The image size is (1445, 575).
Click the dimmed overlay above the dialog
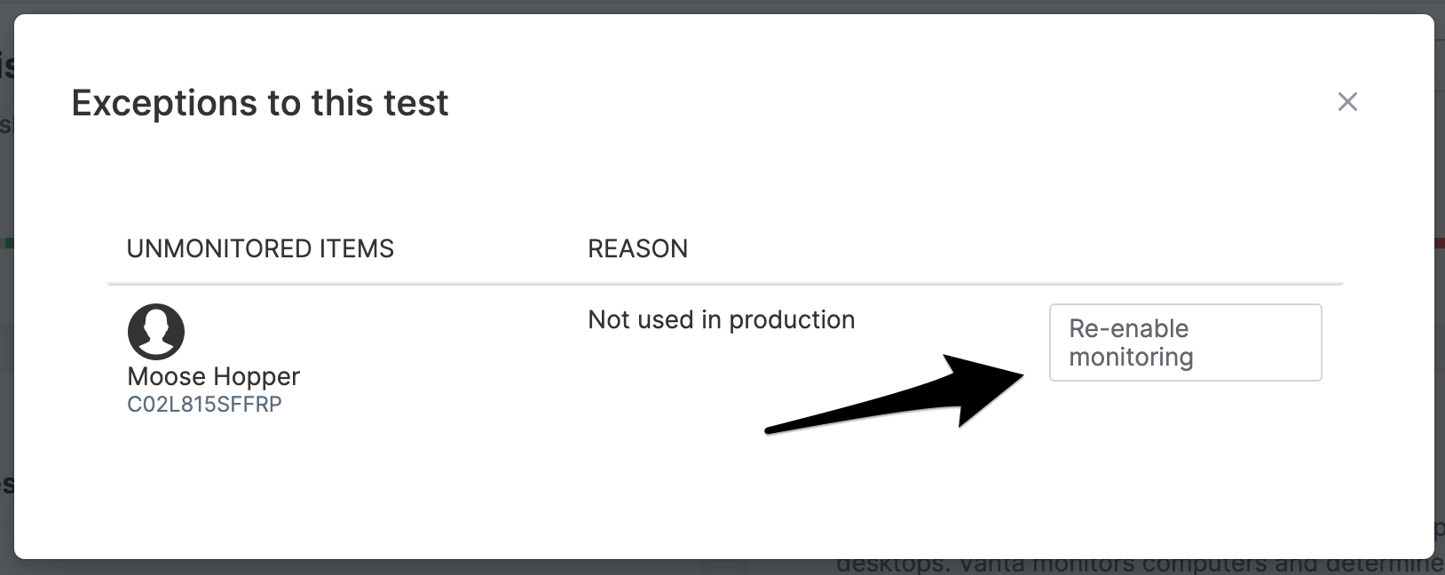(722, 6)
